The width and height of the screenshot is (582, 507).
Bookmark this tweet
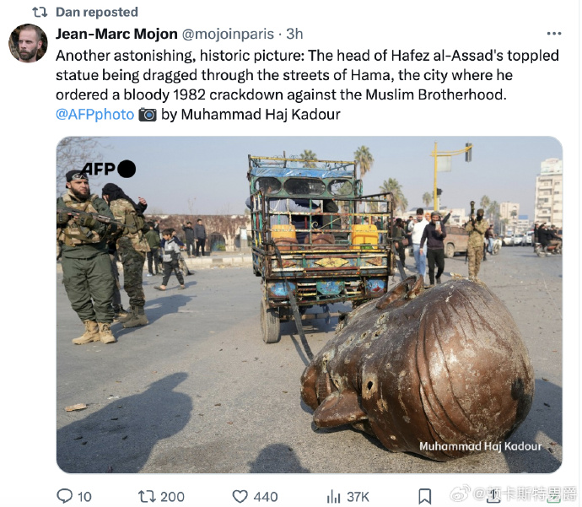(x=424, y=497)
